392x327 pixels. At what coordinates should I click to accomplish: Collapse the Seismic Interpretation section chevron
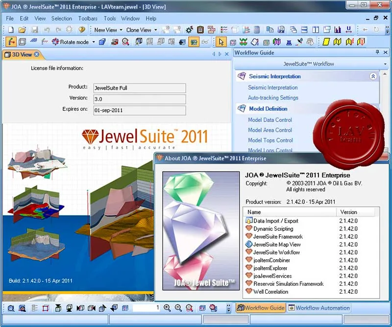(373, 76)
